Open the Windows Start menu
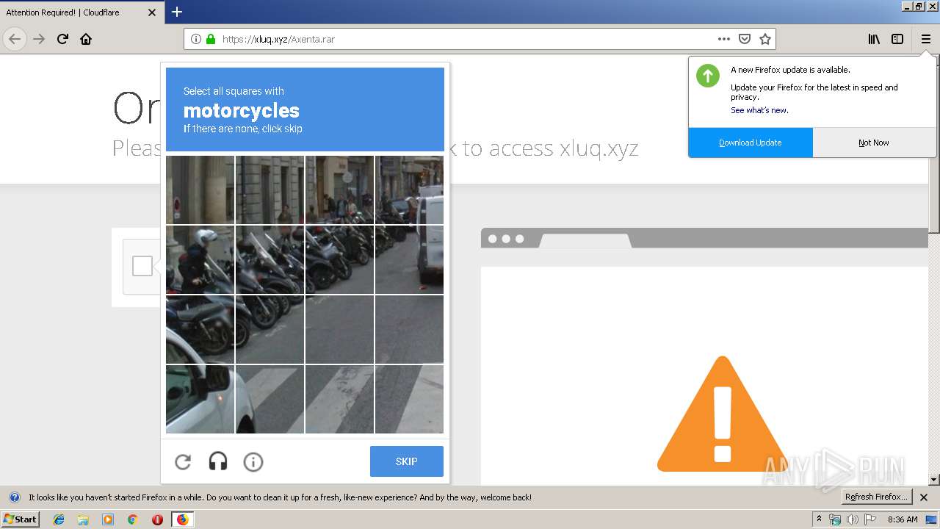Image resolution: width=940 pixels, height=529 pixels. tap(20, 519)
